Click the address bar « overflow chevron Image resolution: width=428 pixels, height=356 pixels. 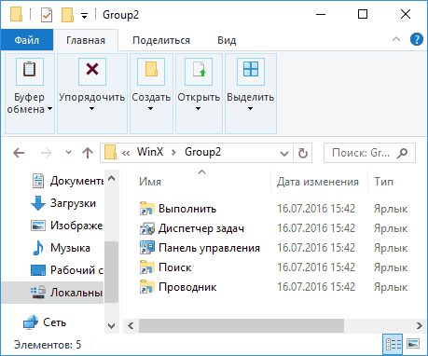(126, 153)
